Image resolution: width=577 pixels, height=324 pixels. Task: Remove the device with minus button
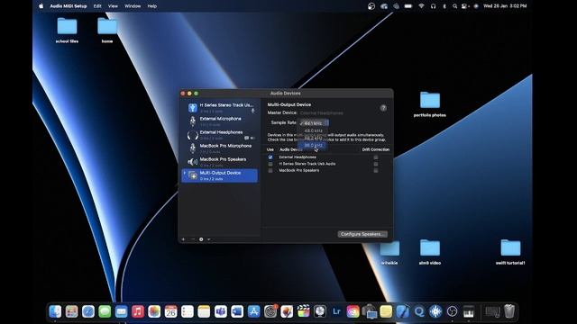pos(192,239)
